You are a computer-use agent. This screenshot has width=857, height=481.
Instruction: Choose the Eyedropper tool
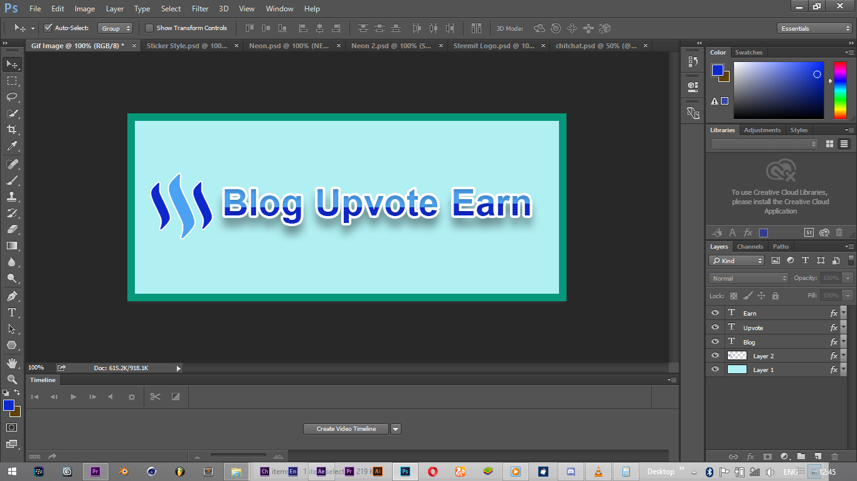[12, 146]
